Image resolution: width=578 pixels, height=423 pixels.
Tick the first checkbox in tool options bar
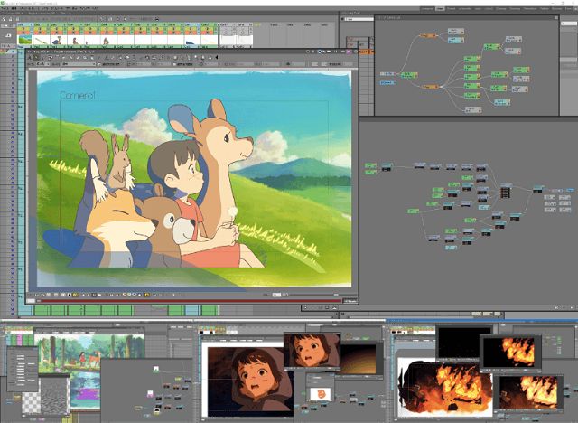pyautogui.click(x=99, y=64)
